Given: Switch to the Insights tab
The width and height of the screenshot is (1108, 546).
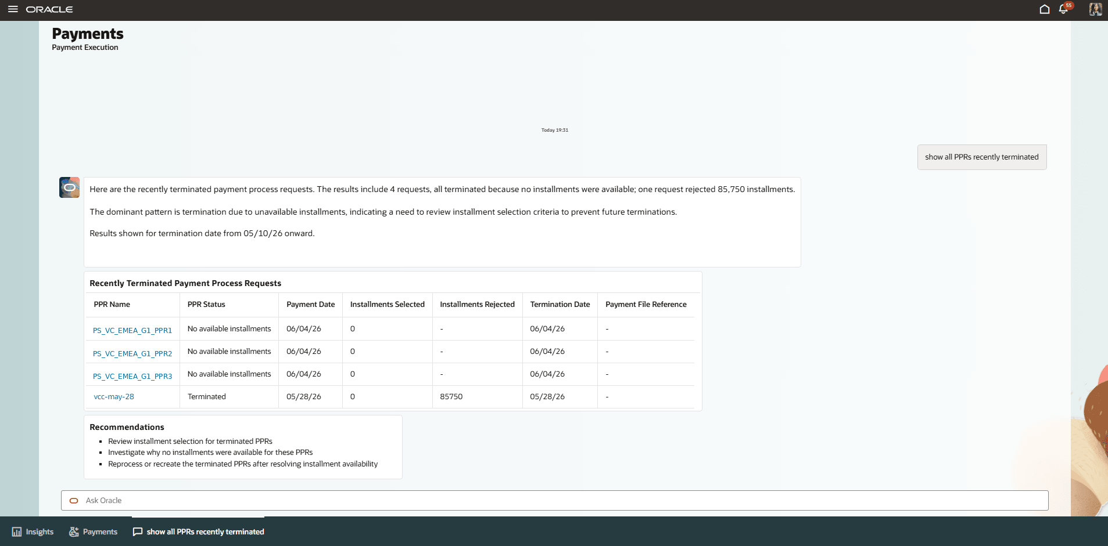Looking at the screenshot, I should 33,532.
